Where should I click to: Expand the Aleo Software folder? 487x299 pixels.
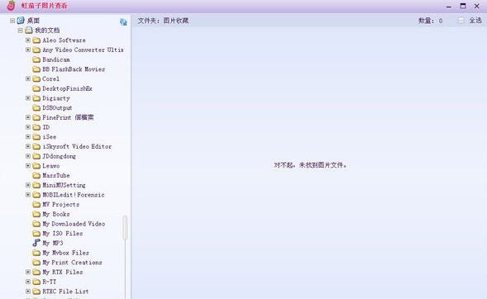point(28,40)
